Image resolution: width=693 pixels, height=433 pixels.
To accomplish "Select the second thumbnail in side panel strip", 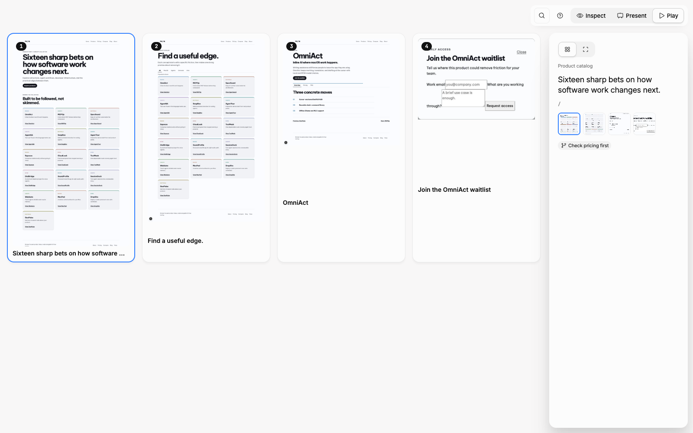I will pyautogui.click(x=594, y=124).
